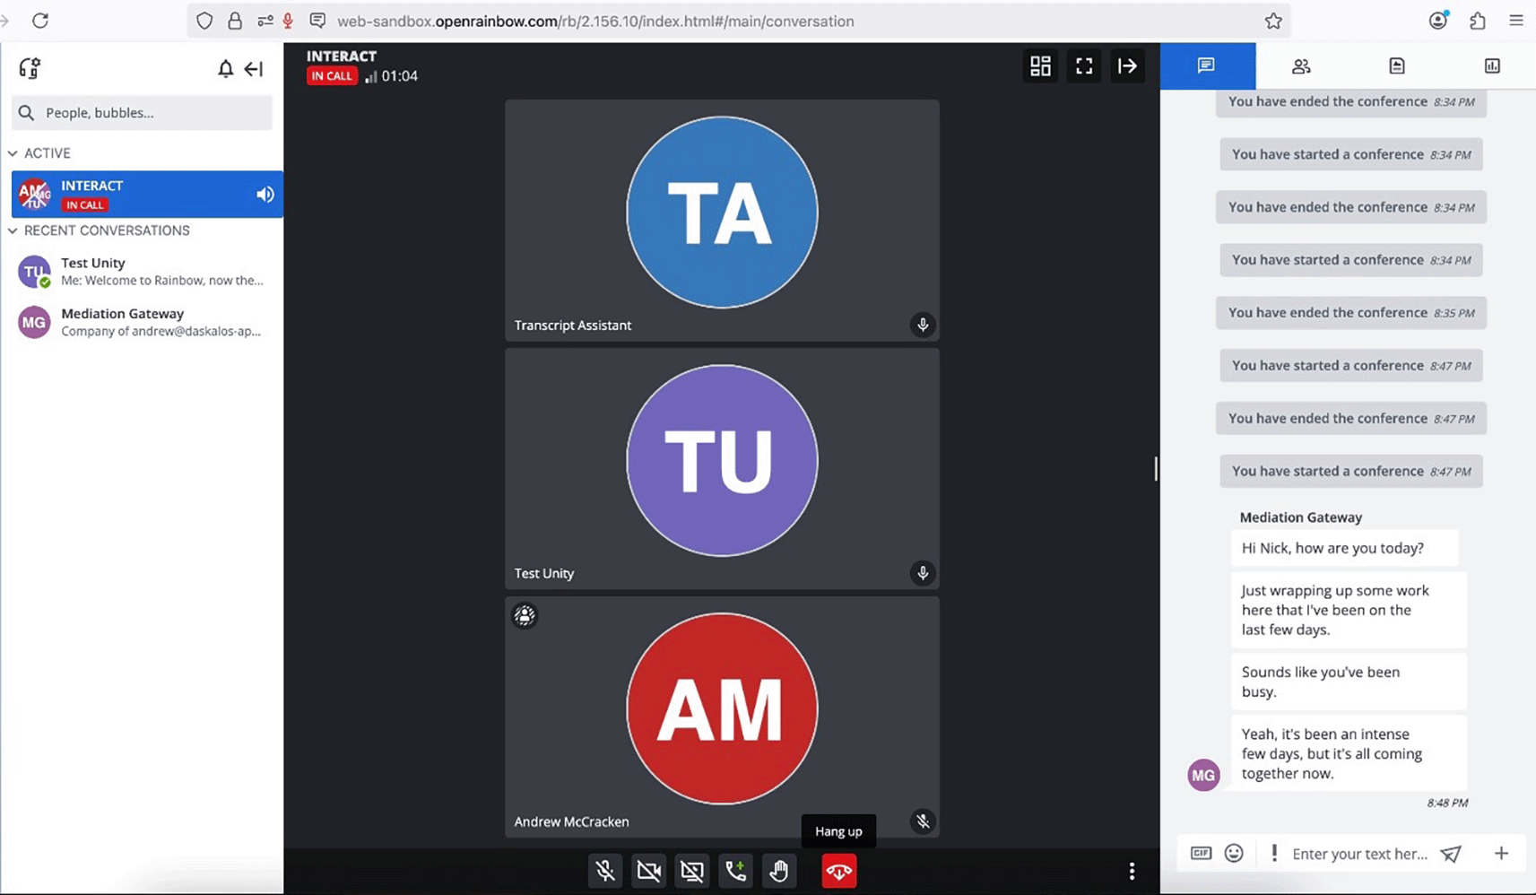Collapse the left conversations sidebar
This screenshot has height=895, width=1536.
tap(254, 68)
